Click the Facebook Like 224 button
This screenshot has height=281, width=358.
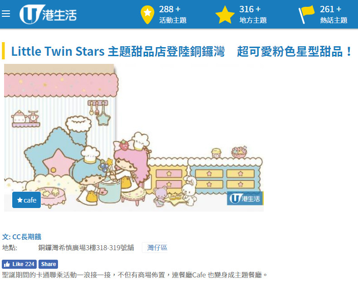[x=19, y=264]
